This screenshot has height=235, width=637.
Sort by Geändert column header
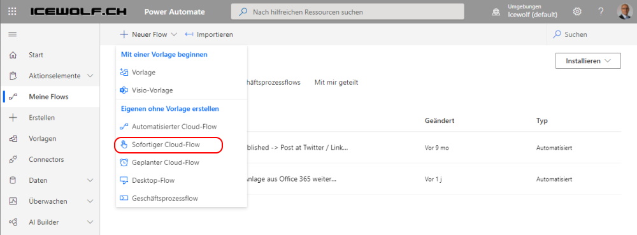point(440,120)
